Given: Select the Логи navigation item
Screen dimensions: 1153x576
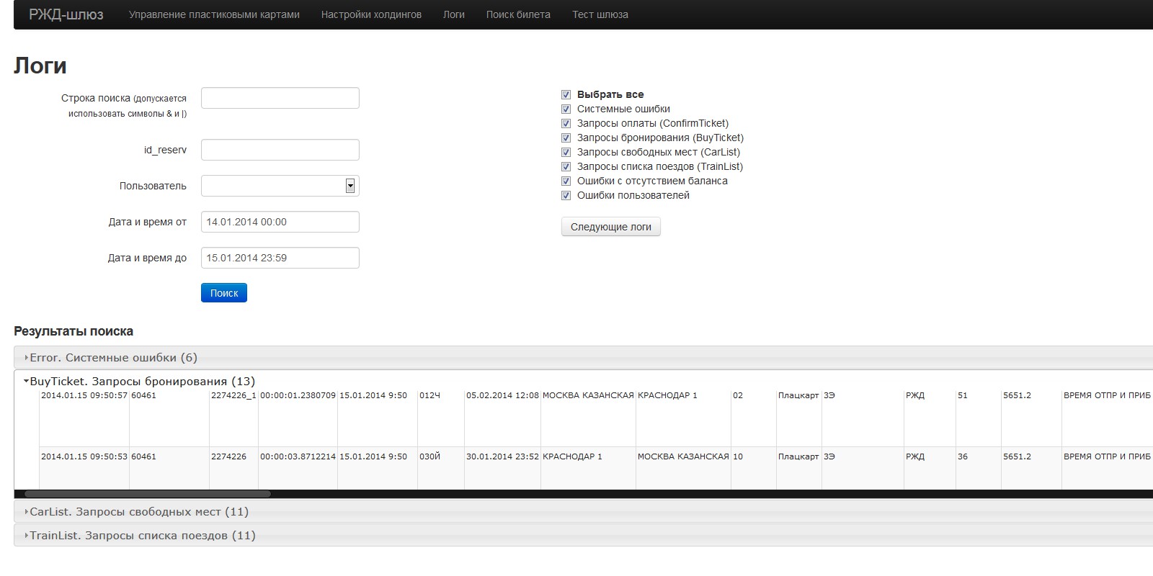Looking at the screenshot, I should point(454,14).
